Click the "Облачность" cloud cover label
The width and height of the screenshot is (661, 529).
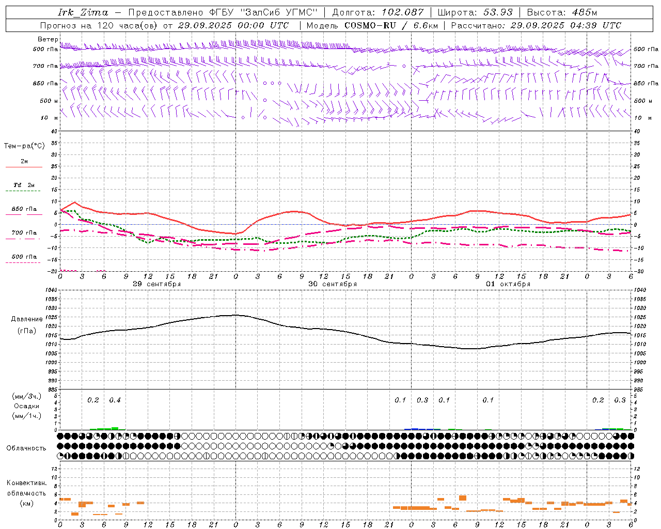[26, 448]
